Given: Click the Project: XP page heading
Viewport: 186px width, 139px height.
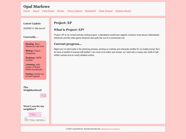Looking at the screenshot, I should coord(63,23).
